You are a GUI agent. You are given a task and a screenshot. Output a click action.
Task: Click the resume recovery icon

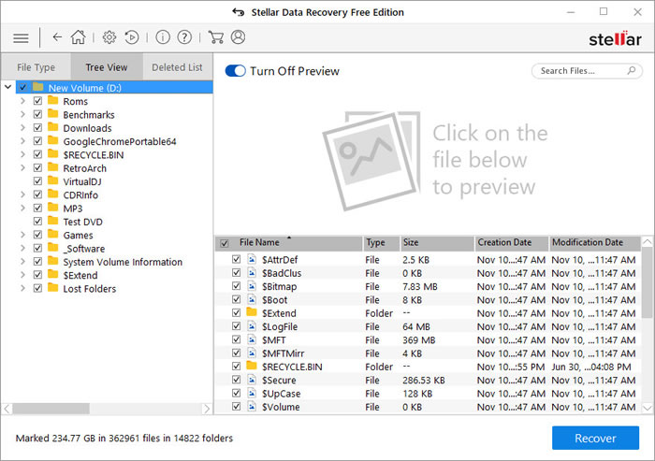[132, 38]
